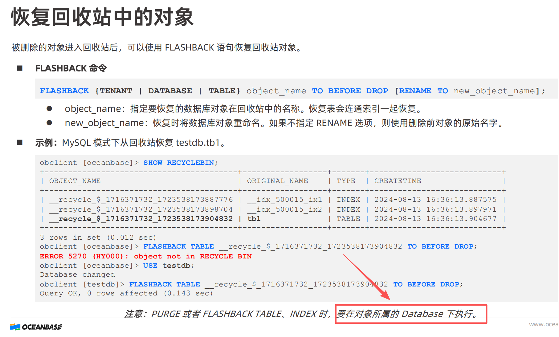Click the "Query OK, 0 rows affected" output line

(x=126, y=293)
